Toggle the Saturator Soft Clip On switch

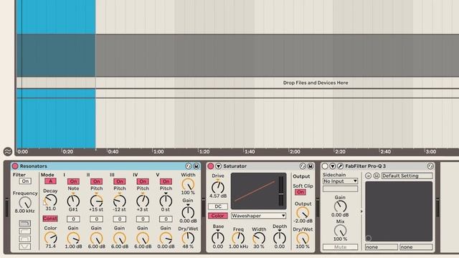click(x=301, y=192)
